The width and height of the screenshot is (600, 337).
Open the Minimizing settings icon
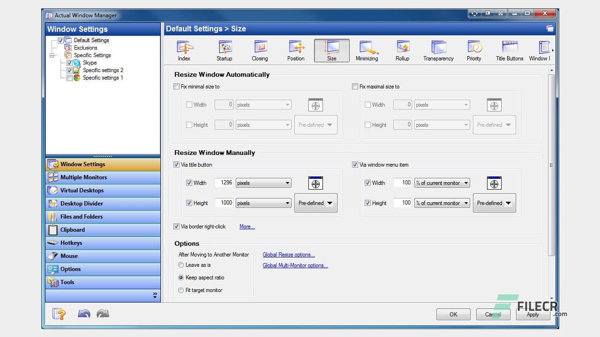(367, 49)
